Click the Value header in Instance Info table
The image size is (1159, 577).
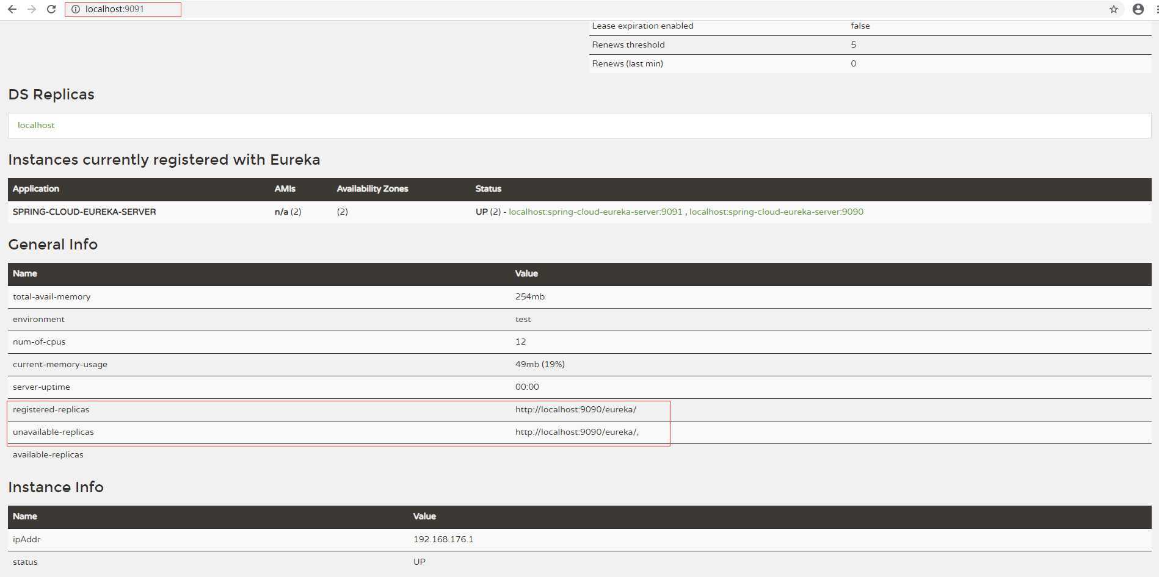point(424,516)
